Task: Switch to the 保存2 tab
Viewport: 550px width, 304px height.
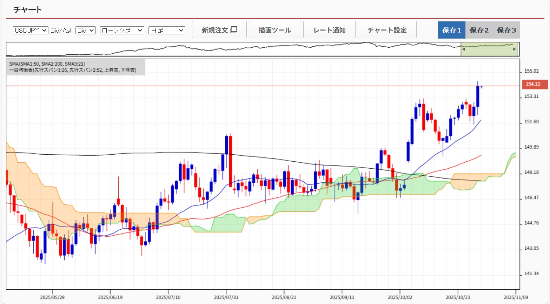Action: pyautogui.click(x=479, y=30)
